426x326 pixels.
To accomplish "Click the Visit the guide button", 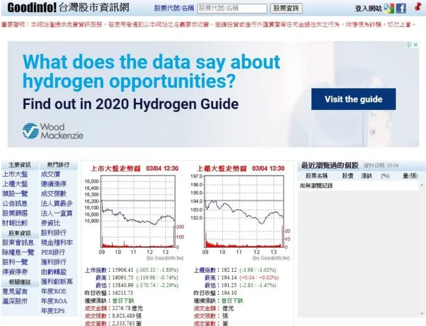I will click(x=353, y=99).
